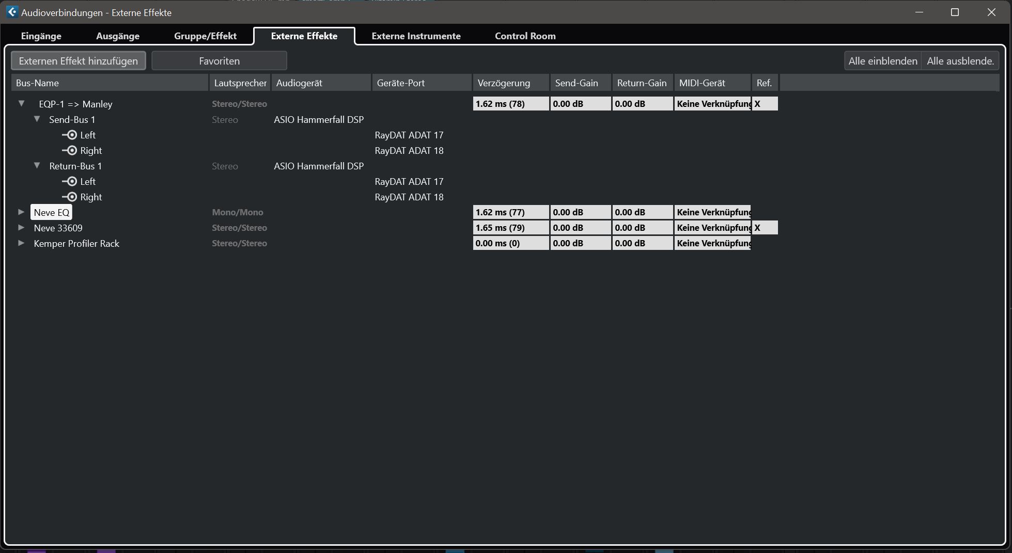The width and height of the screenshot is (1012, 553).
Task: Click Stereo/Stereo config of Kemper Profiler Rack
Action: (x=239, y=243)
